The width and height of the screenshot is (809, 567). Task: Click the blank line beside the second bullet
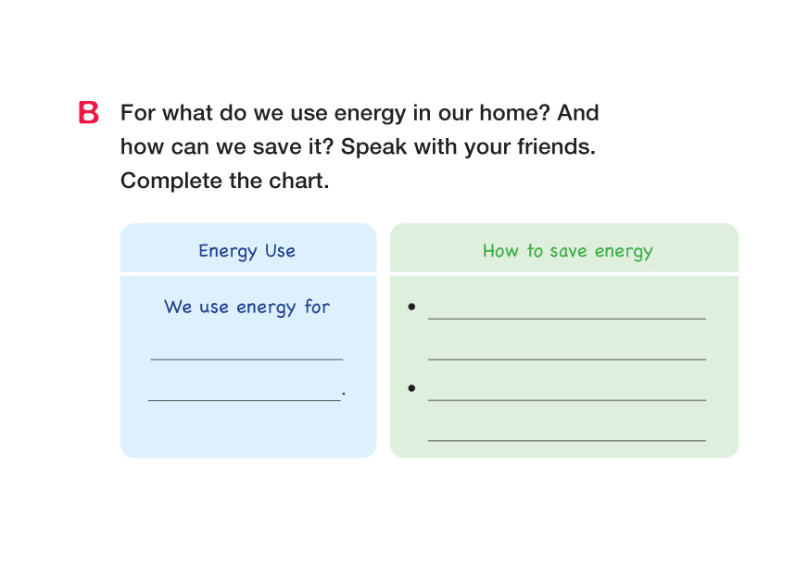pyautogui.click(x=566, y=397)
